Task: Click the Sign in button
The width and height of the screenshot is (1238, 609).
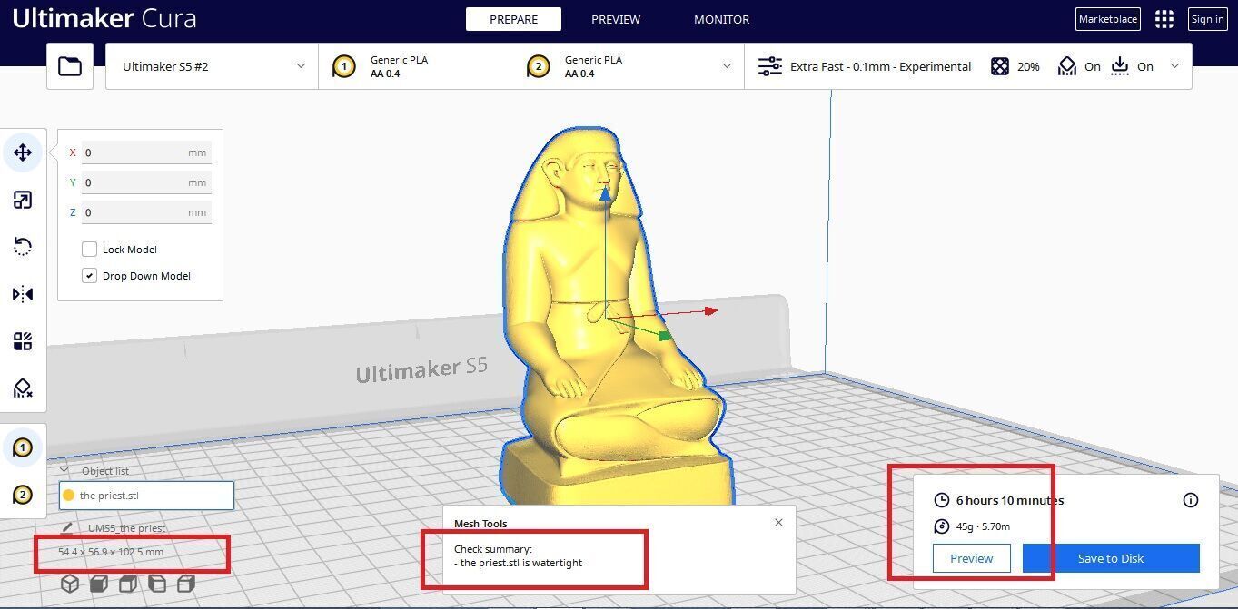Action: [1207, 19]
